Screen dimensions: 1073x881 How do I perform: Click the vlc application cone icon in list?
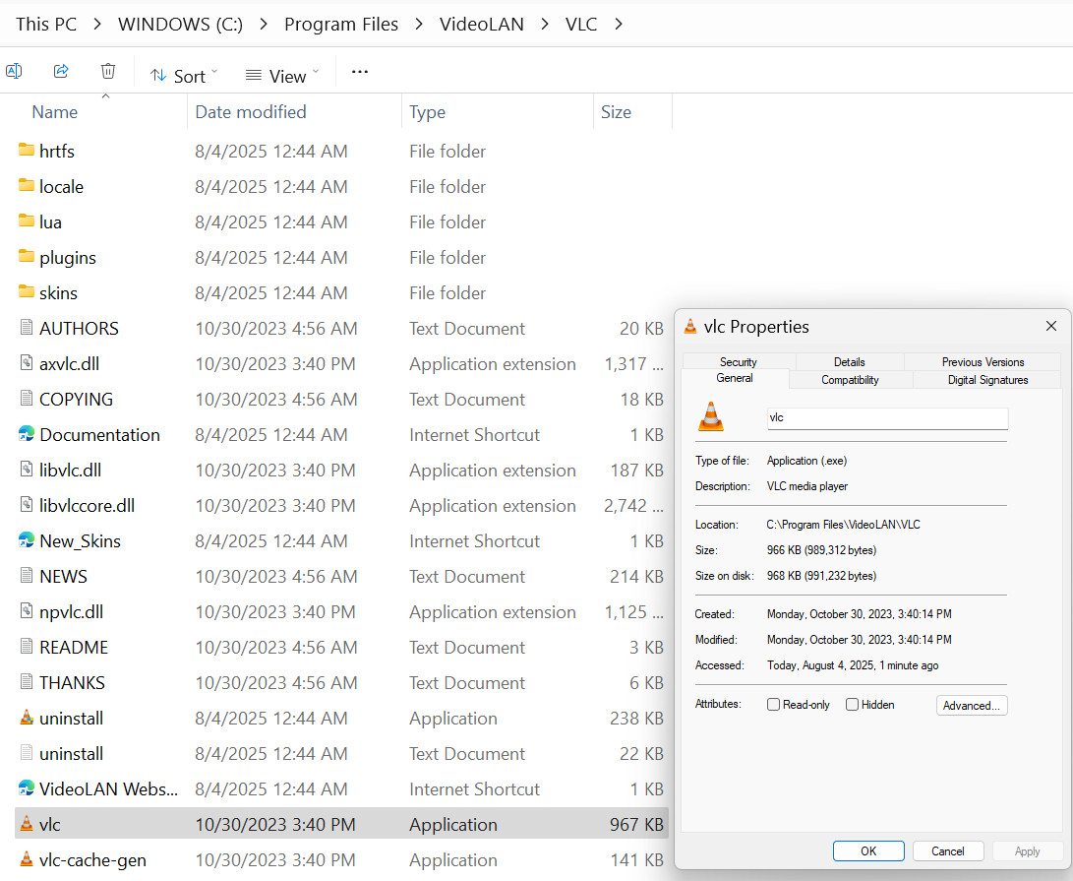click(26, 824)
